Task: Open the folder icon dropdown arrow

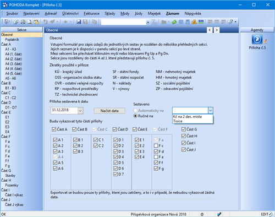Action: tap(168, 22)
